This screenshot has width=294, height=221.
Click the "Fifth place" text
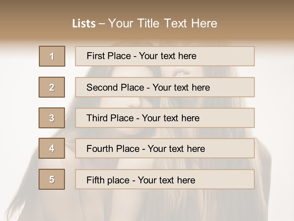click(x=108, y=180)
